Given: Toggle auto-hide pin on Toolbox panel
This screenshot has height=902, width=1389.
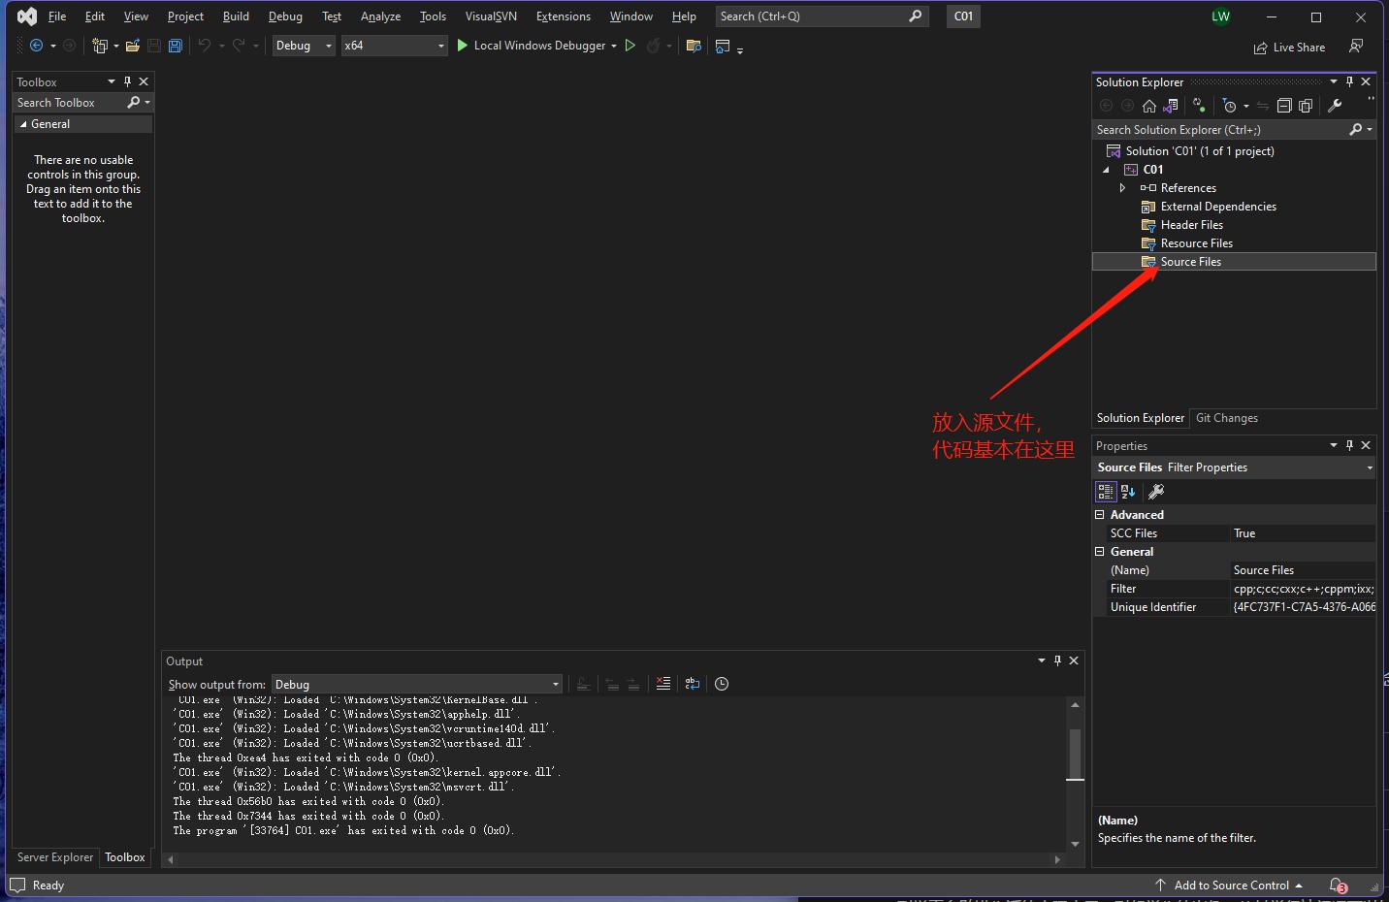Looking at the screenshot, I should coord(127,81).
